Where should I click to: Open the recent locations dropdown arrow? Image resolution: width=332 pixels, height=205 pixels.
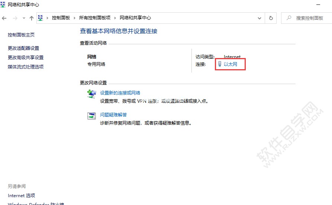pos(24,18)
